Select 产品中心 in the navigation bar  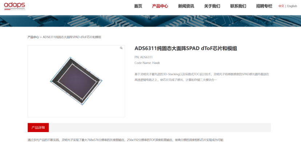(160, 6)
